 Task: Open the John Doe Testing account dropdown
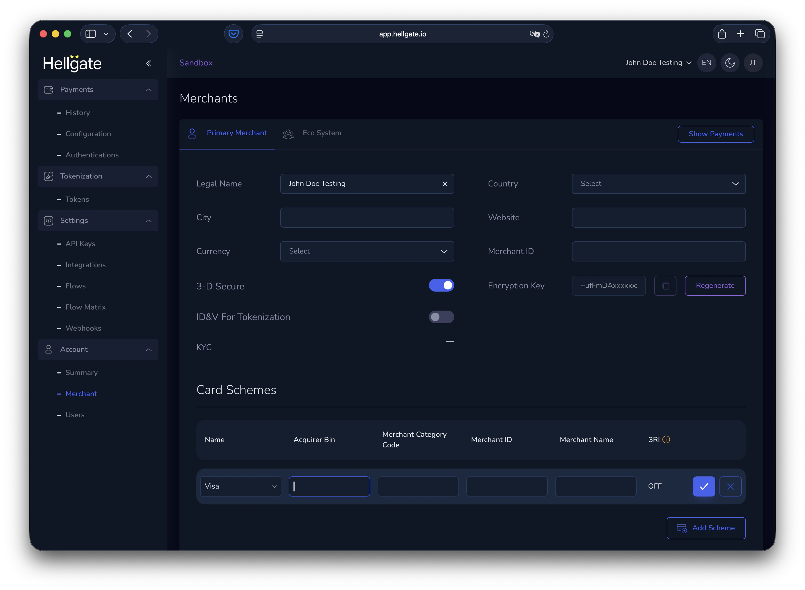pos(658,63)
